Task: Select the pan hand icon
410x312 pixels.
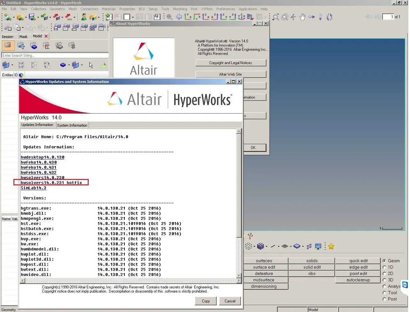Action: tap(302, 17)
